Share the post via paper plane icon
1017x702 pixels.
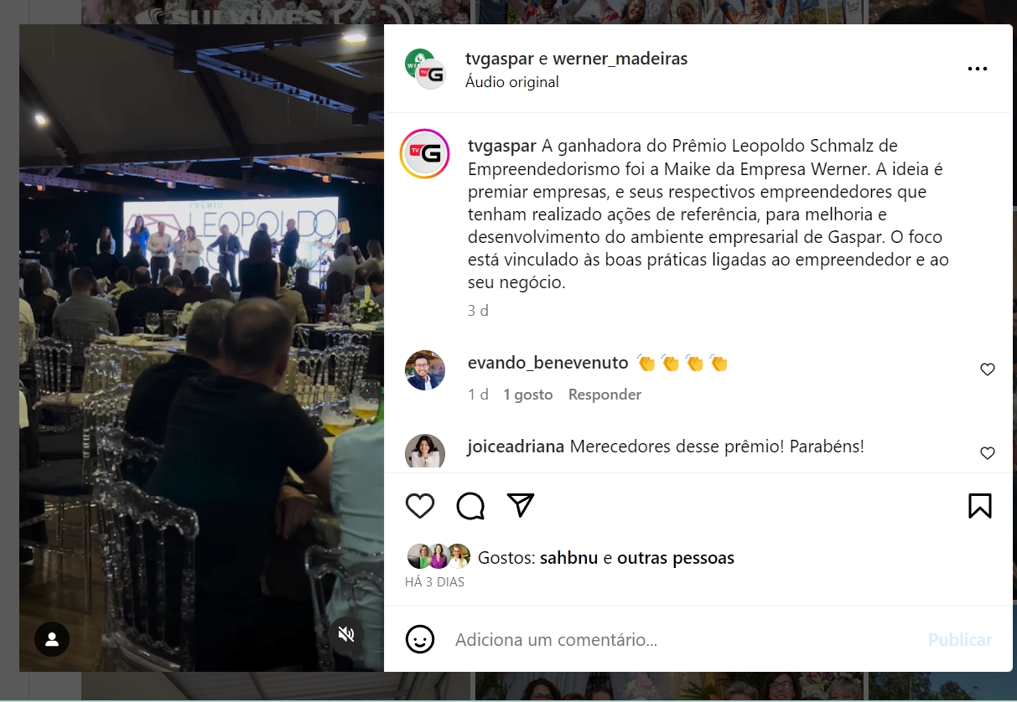(521, 505)
